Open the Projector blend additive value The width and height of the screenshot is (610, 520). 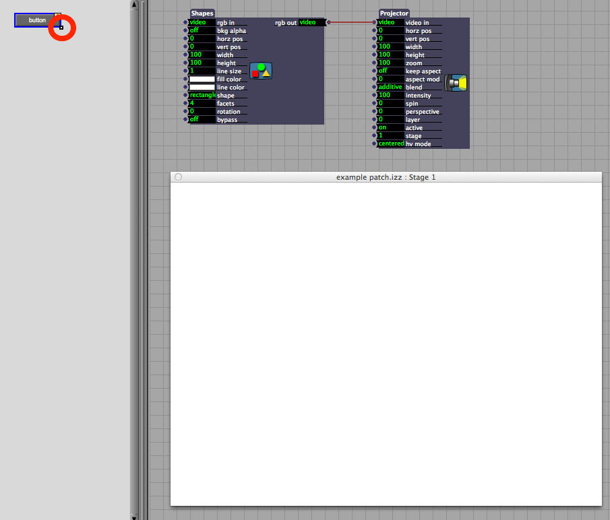[x=390, y=88]
